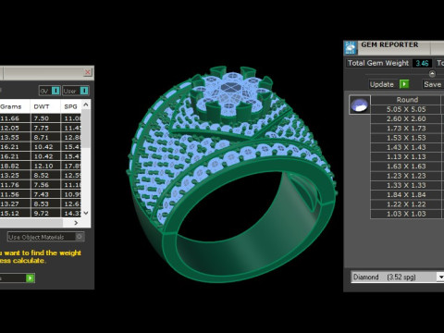444x333 pixels.
Task: Click the round gem shape thumbnail
Action: (360, 105)
